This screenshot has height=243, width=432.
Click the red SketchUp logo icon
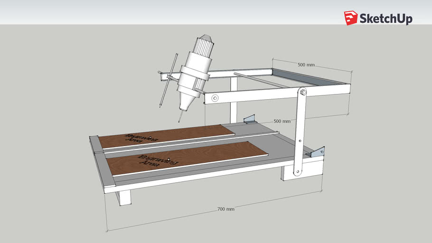pos(351,18)
